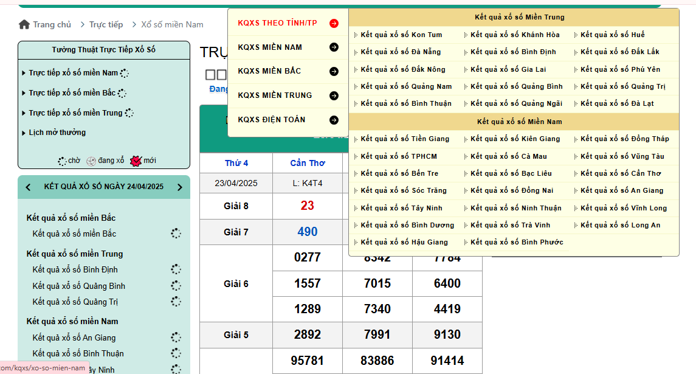Go to next day in results date header
696x374 pixels.
click(179, 187)
